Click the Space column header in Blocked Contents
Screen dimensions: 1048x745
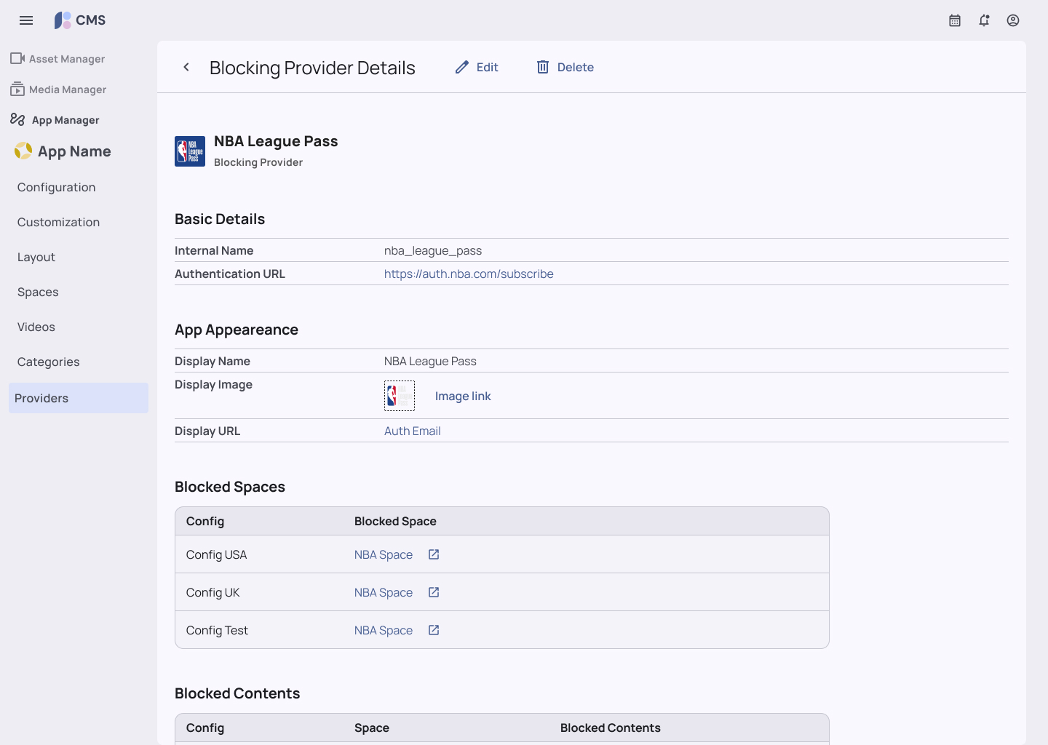372,728
